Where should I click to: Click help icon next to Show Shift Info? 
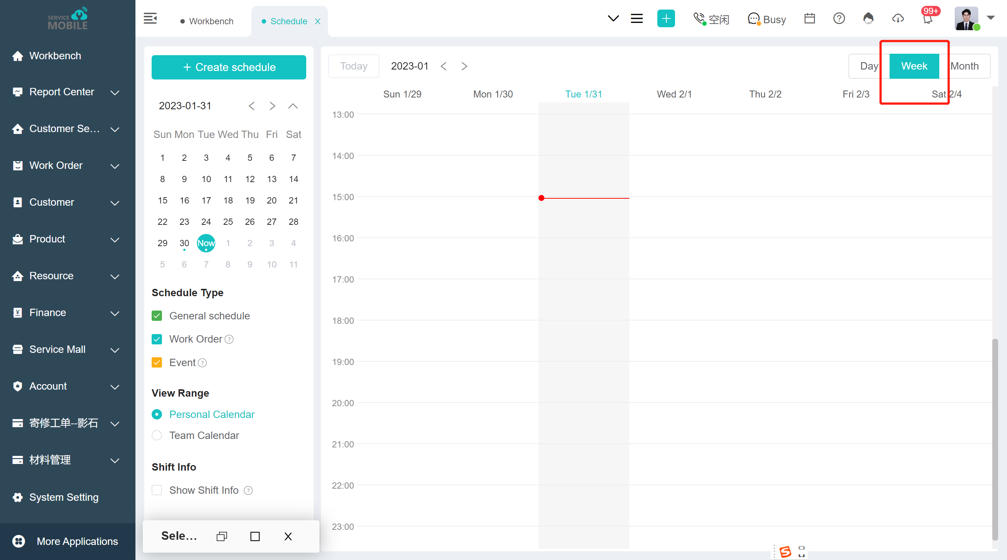tap(248, 490)
